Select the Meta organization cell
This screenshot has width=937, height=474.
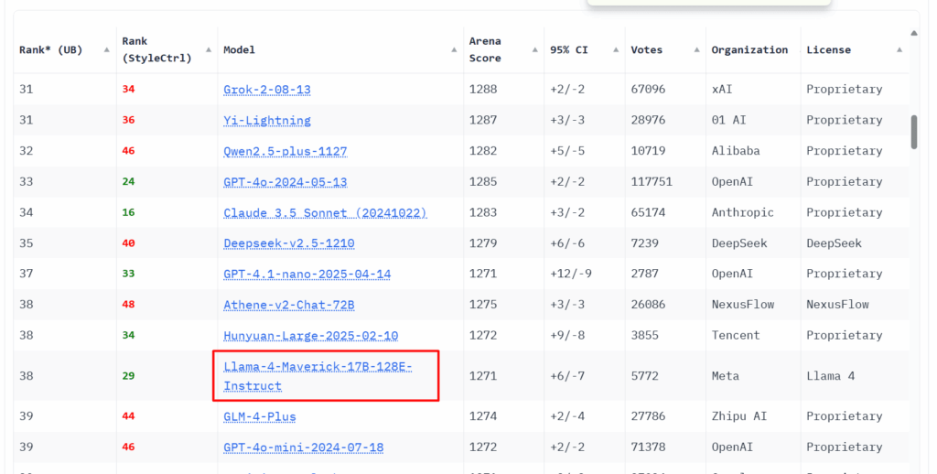pyautogui.click(x=725, y=376)
